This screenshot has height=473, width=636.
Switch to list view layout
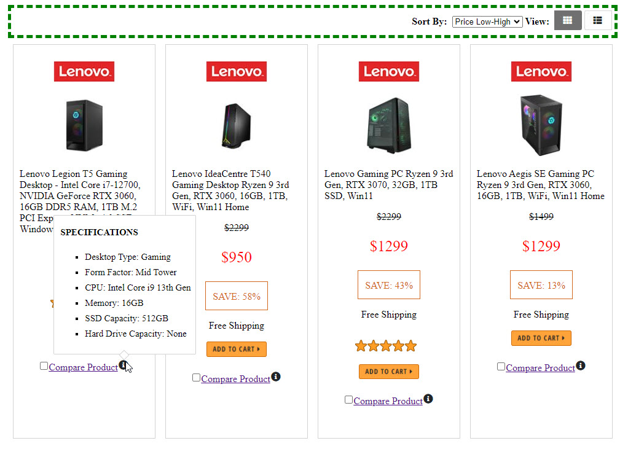click(597, 21)
